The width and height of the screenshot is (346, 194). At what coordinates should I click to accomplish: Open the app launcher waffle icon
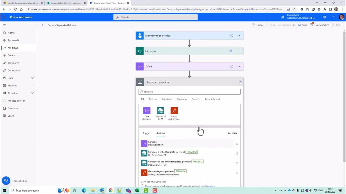(x=4, y=17)
